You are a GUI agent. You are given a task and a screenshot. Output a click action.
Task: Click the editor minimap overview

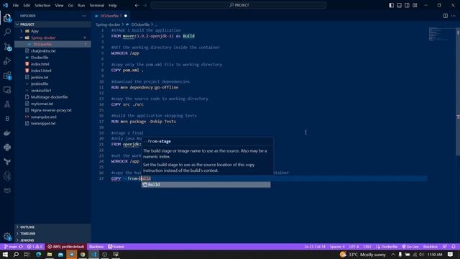click(441, 34)
